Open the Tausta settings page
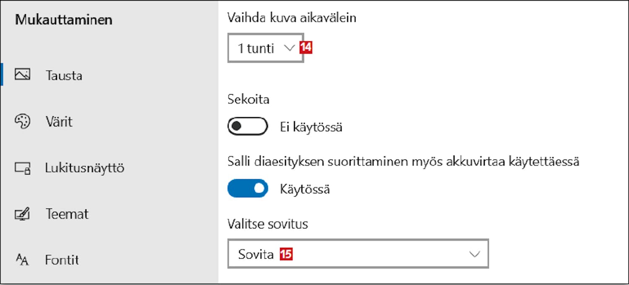The height and width of the screenshot is (285, 629). (x=64, y=76)
